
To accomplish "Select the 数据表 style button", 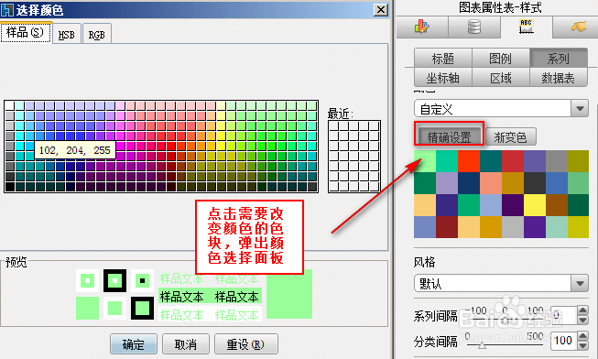I will click(559, 78).
